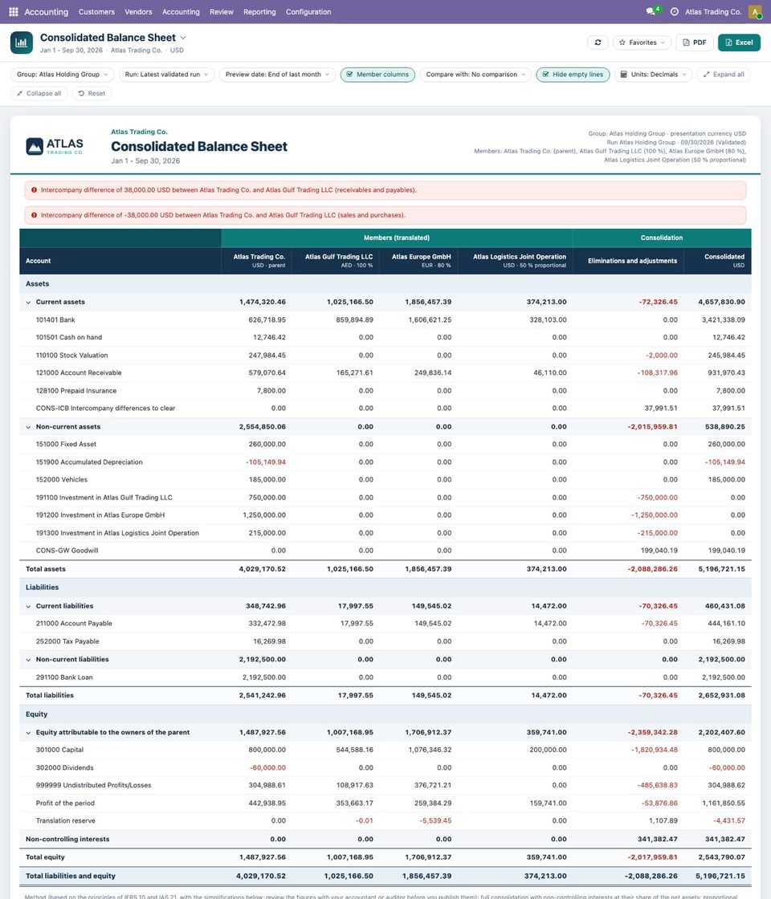Click the Translation reserve row
The height and width of the screenshot is (899, 771).
point(385,821)
